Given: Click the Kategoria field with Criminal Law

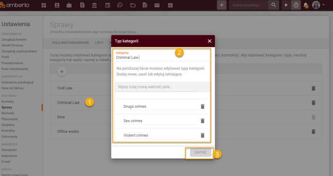Looking at the screenshot, I should pyautogui.click(x=163, y=58).
